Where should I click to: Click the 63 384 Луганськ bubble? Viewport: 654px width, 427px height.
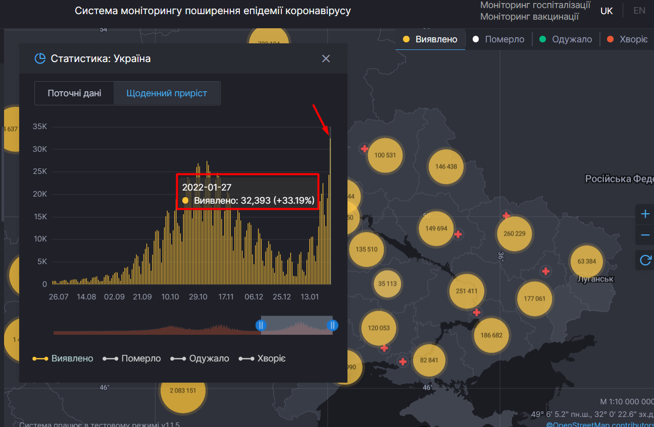click(x=586, y=261)
